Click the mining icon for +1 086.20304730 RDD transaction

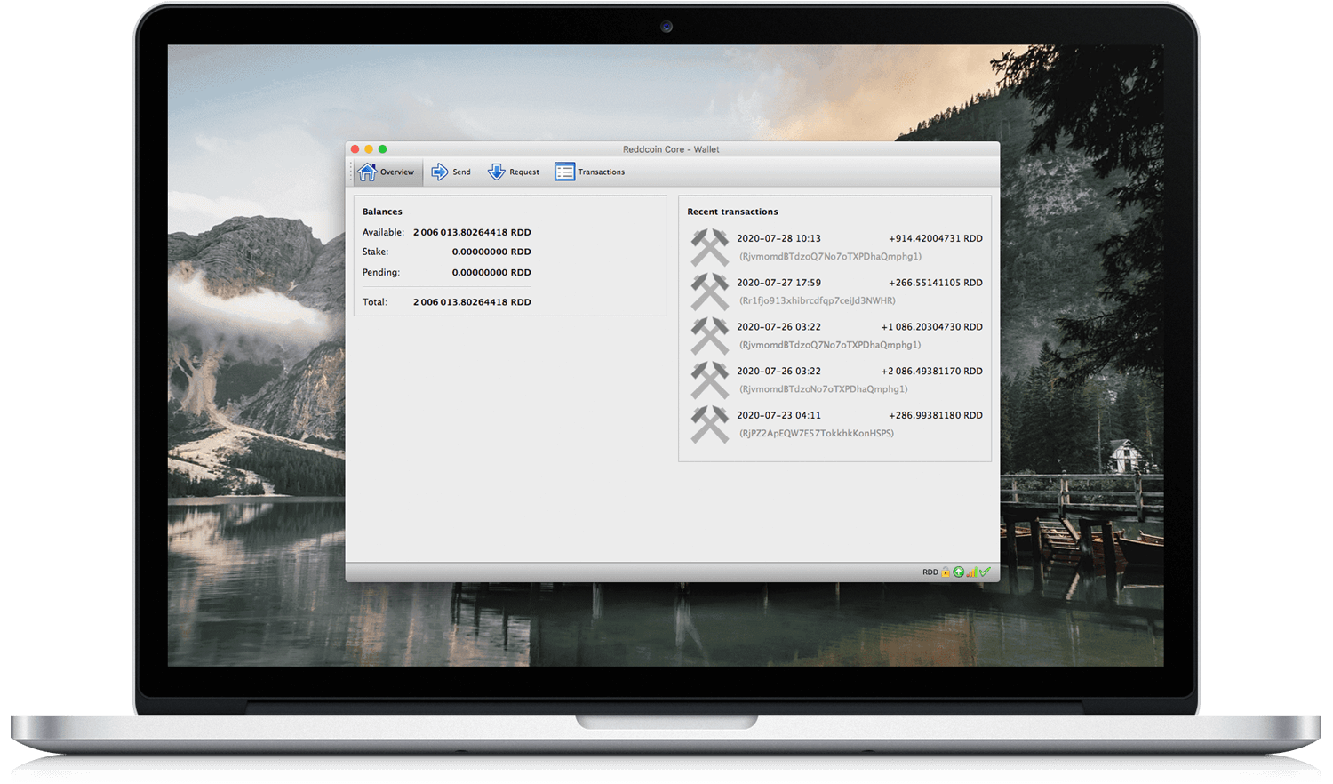710,336
